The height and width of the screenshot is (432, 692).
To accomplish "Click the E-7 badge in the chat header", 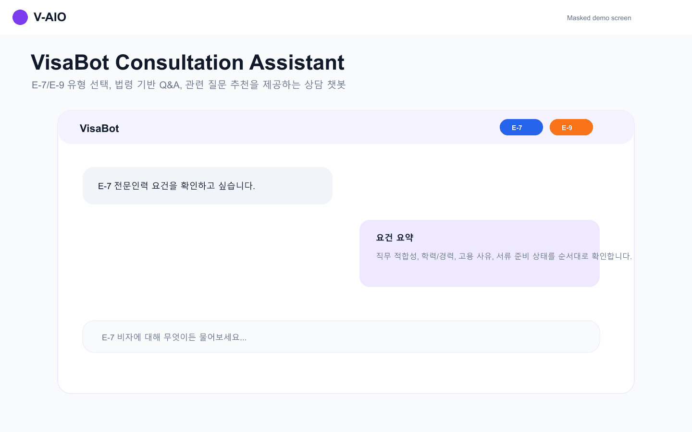I will tap(521, 127).
